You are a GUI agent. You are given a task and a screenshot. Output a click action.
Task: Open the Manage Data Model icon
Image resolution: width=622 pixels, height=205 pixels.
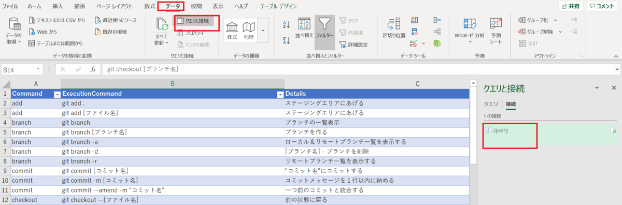[x=437, y=43]
